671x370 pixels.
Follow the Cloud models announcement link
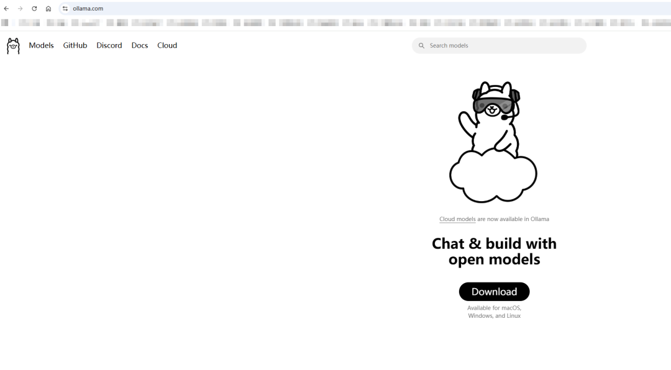(x=457, y=219)
